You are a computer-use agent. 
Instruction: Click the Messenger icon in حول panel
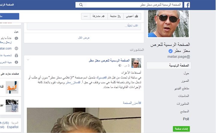(16, 38)
